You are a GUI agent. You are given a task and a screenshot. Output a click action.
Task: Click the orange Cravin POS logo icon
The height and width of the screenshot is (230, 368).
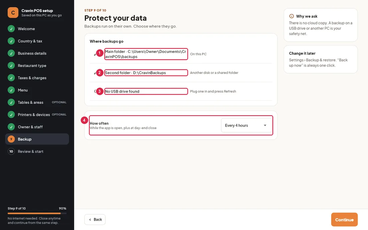click(x=13, y=13)
